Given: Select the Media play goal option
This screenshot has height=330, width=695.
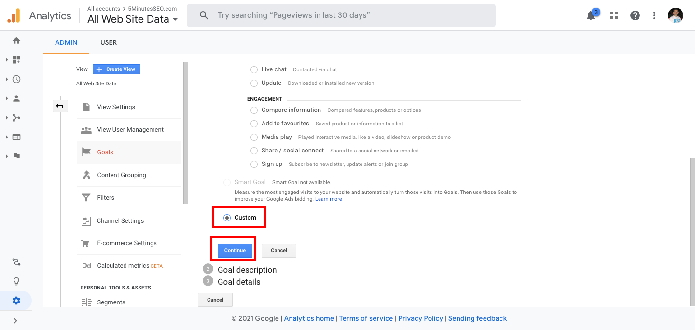Looking at the screenshot, I should pyautogui.click(x=254, y=137).
